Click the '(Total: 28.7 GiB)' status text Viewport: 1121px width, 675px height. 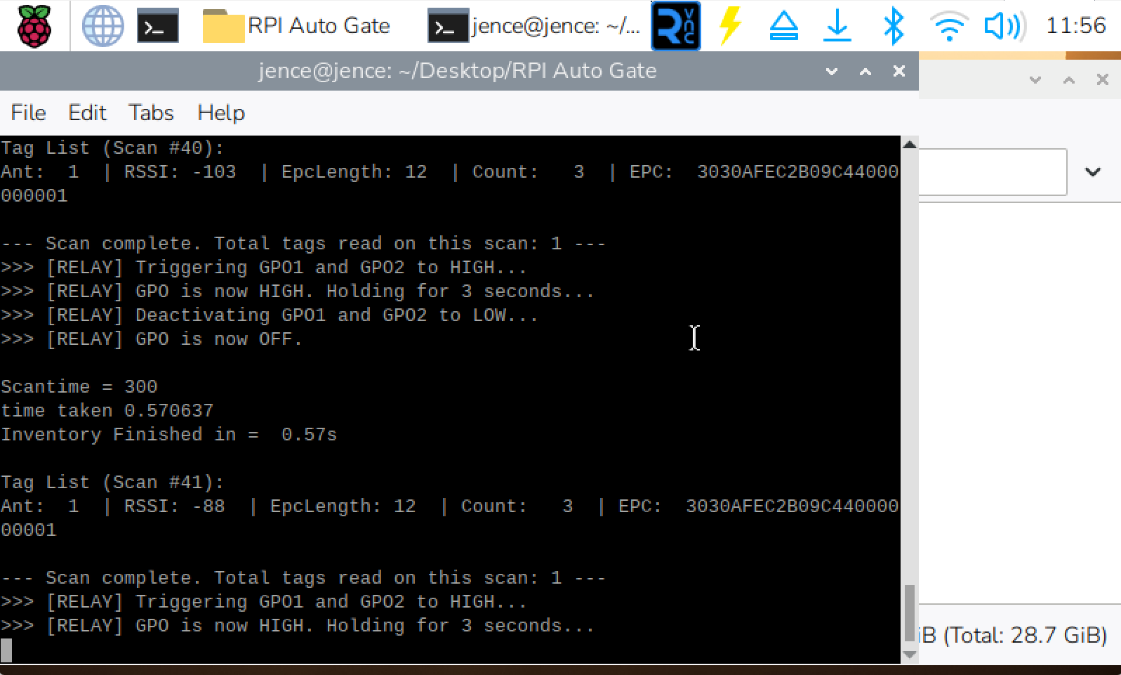pyautogui.click(x=1026, y=635)
